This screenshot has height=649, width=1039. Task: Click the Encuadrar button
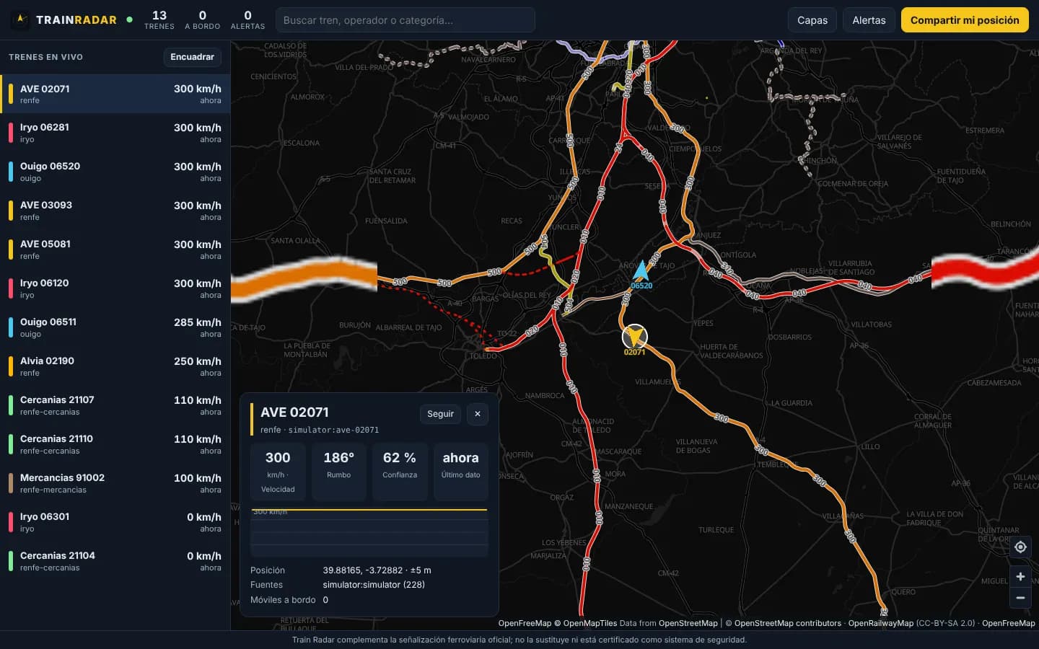point(192,57)
